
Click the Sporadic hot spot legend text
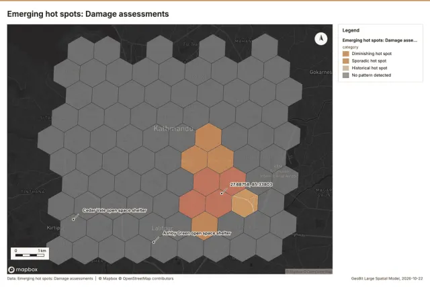click(x=369, y=61)
